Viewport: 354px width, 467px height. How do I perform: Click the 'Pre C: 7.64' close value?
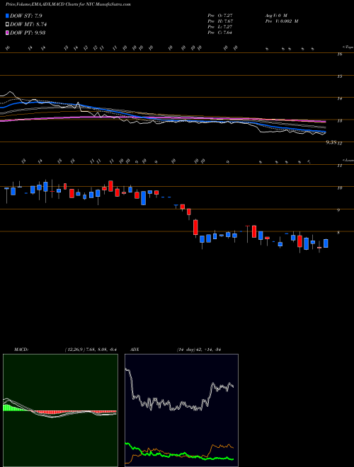coord(220,33)
